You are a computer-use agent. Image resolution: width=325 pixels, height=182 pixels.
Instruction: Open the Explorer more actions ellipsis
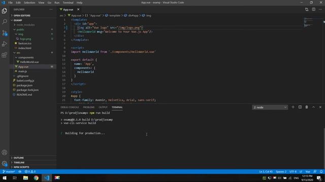[51, 10]
